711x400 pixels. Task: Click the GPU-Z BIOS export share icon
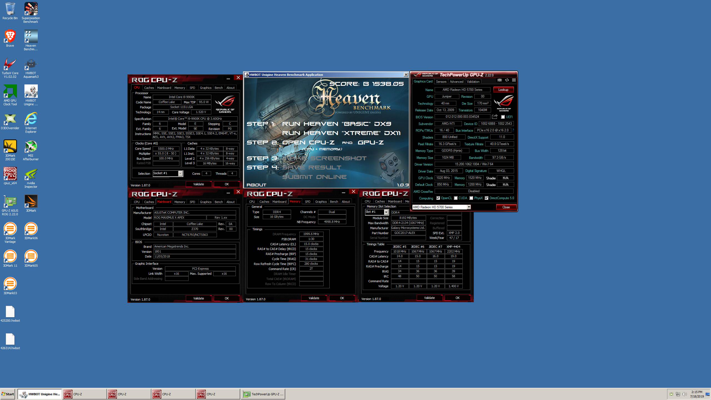point(495,117)
